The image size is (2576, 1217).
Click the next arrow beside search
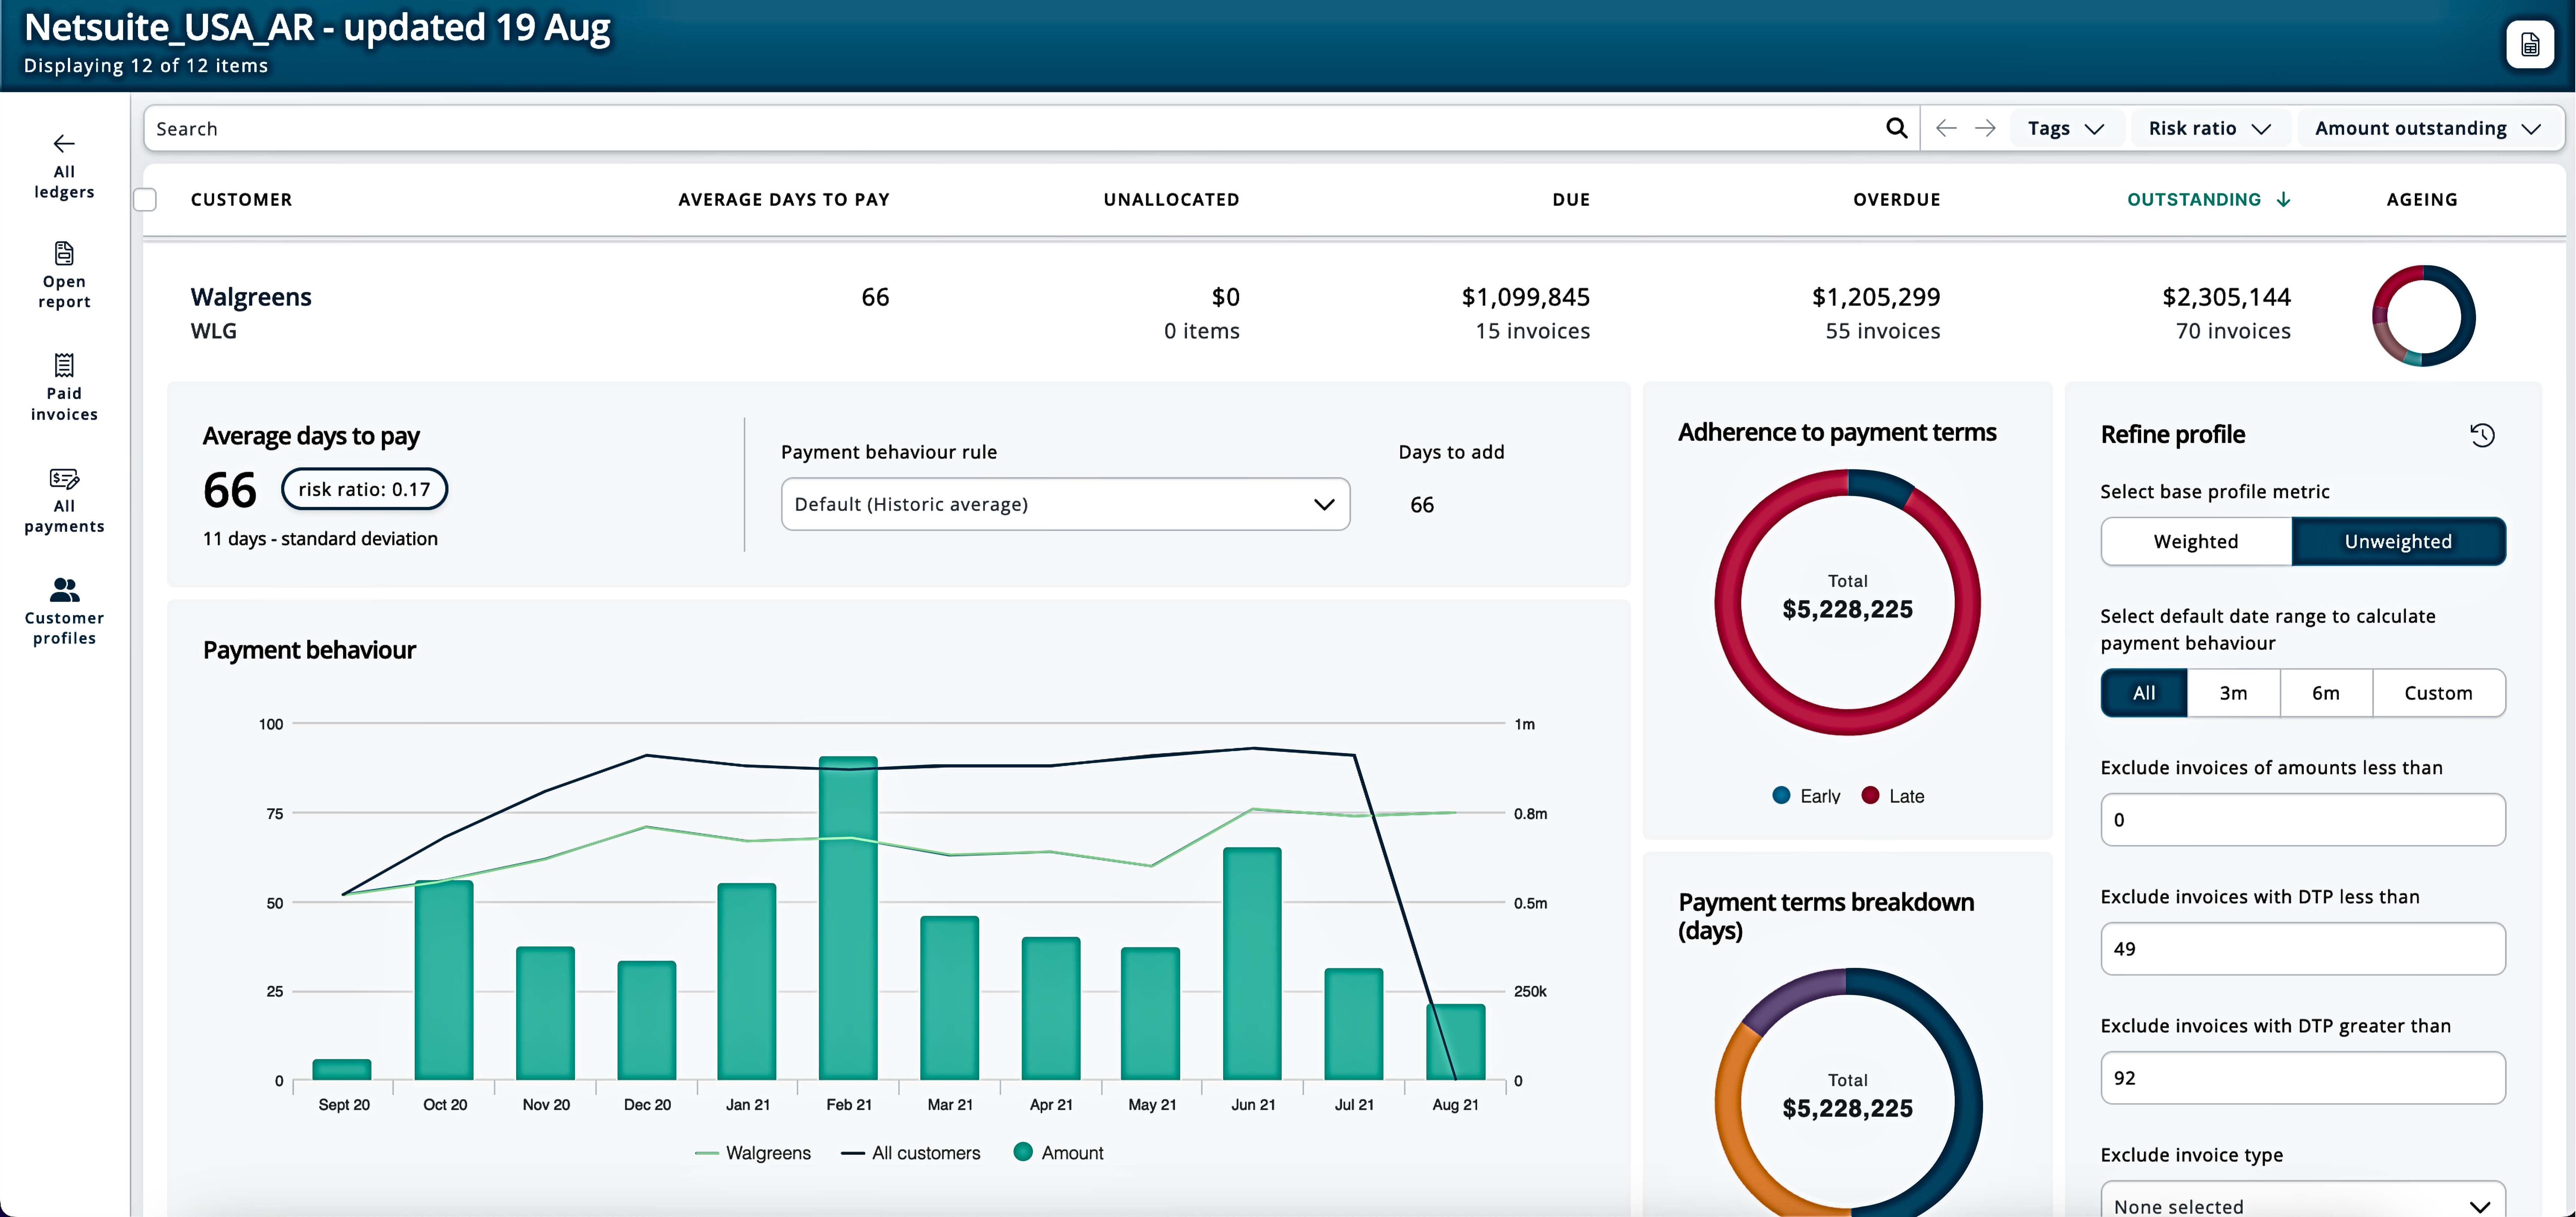click(1985, 128)
